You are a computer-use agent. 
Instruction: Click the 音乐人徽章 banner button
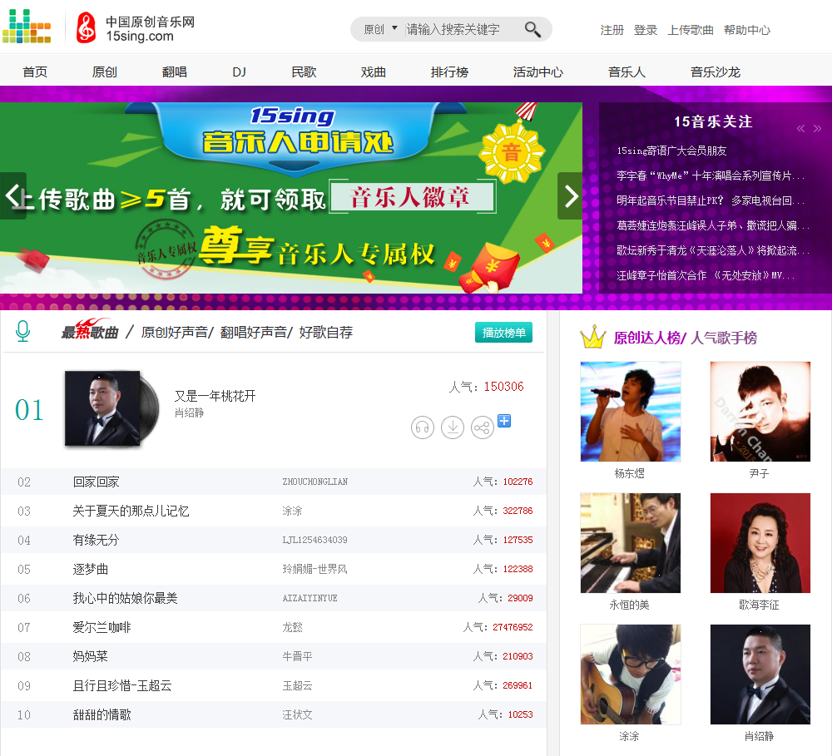tap(413, 197)
